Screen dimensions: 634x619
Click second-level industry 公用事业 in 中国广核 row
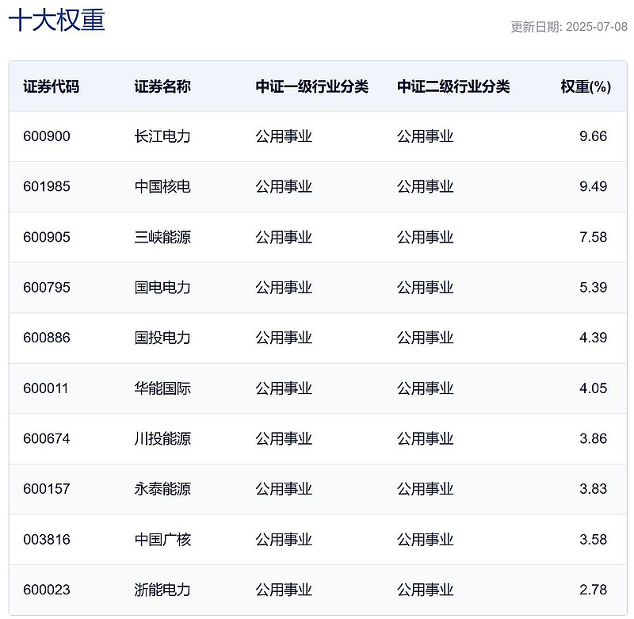coord(426,540)
